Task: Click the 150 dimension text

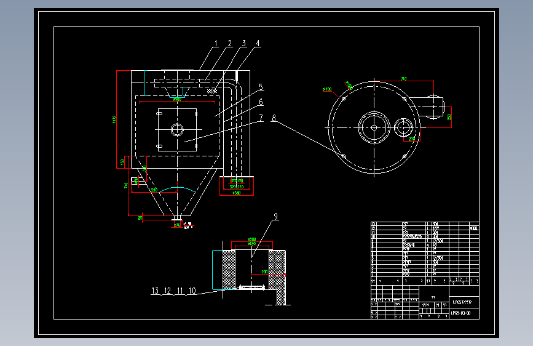Action: point(122,162)
